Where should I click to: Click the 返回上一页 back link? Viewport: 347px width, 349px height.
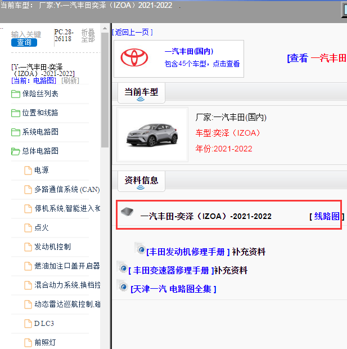(x=132, y=33)
